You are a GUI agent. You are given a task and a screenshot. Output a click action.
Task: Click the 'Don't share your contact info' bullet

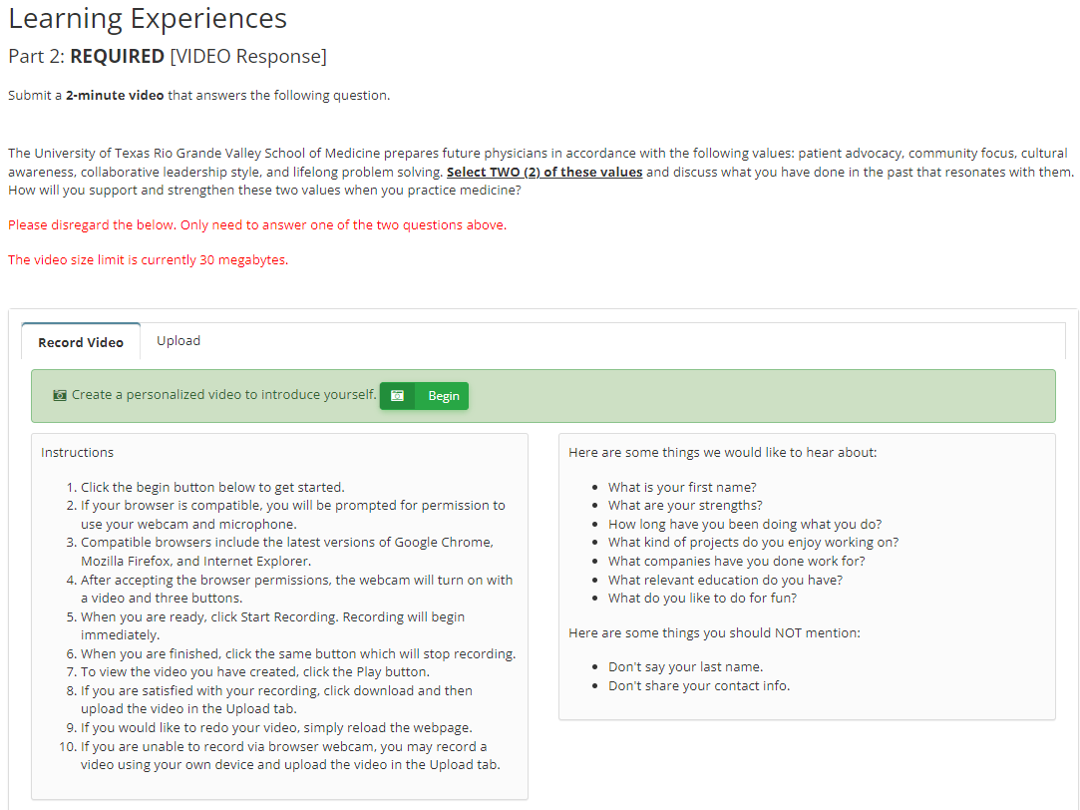coord(698,685)
